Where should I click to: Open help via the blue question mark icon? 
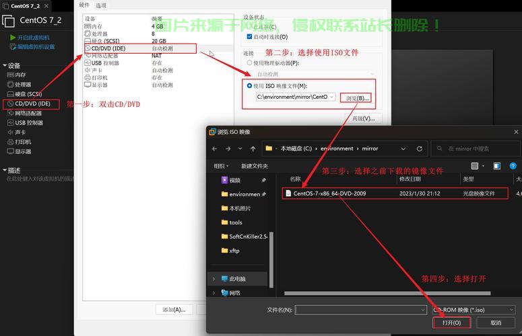coord(513,166)
